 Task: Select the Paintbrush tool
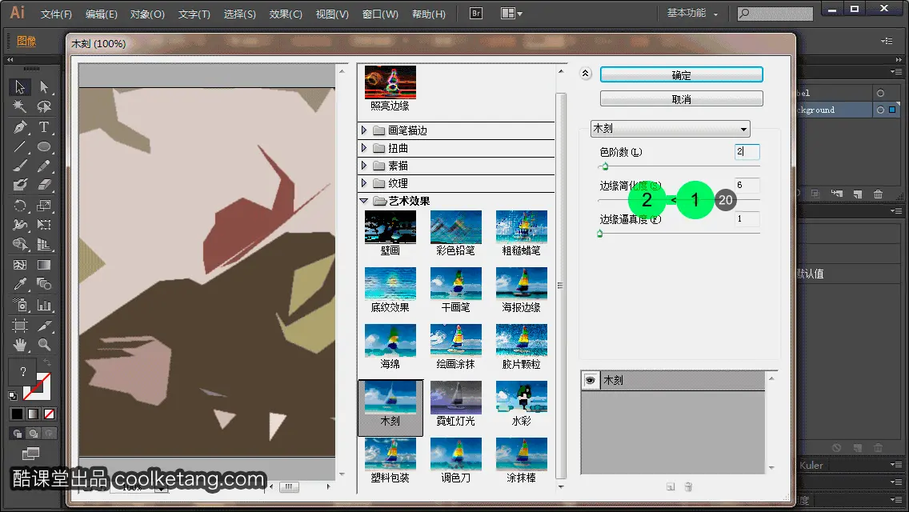pyautogui.click(x=20, y=166)
